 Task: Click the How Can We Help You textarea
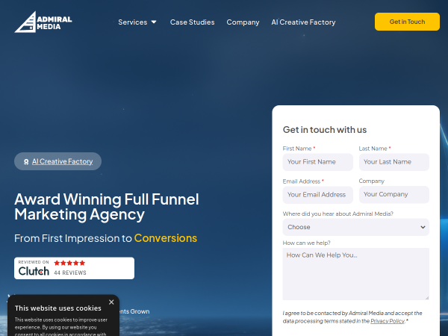(355, 274)
